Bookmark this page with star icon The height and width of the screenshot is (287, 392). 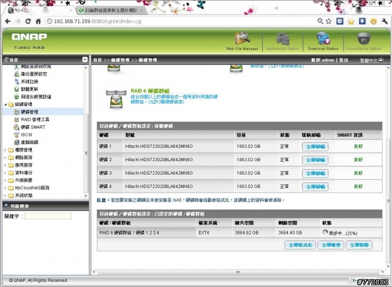329,21
